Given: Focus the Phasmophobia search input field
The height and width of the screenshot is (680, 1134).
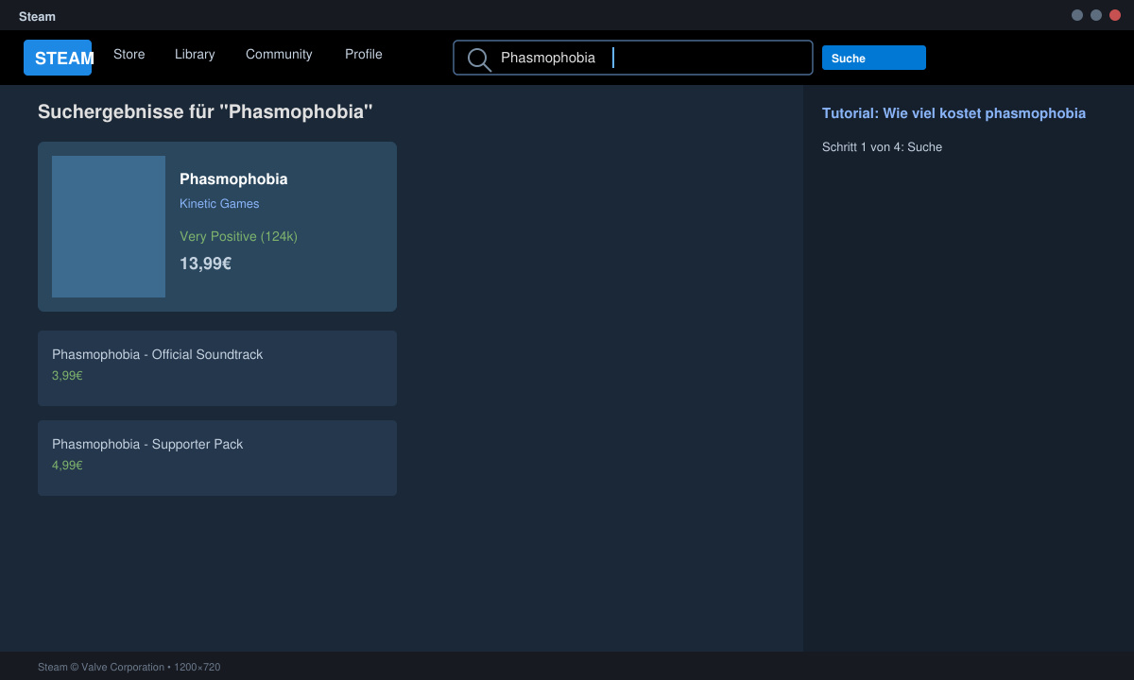Looking at the screenshot, I should [633, 58].
